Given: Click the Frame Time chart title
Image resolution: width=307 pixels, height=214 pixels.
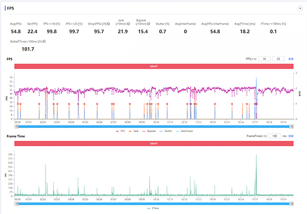Looking at the screenshot, I should point(16,136).
